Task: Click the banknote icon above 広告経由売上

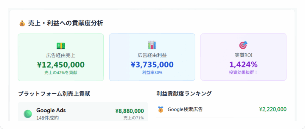Action: [x=61, y=46]
